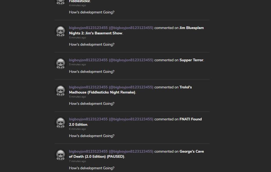Click avatar beside Jim Bluesplam Nights comment
271x172 pixels.
(x=61, y=31)
